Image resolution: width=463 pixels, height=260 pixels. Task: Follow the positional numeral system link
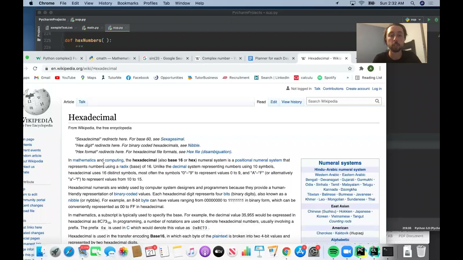click(x=258, y=160)
